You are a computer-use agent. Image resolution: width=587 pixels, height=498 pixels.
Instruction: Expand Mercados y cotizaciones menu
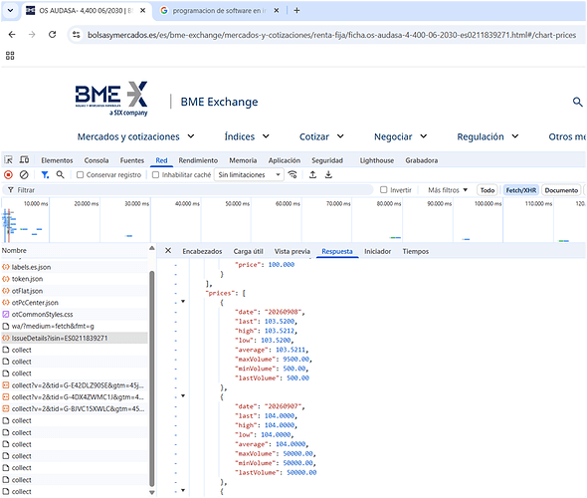click(x=136, y=136)
